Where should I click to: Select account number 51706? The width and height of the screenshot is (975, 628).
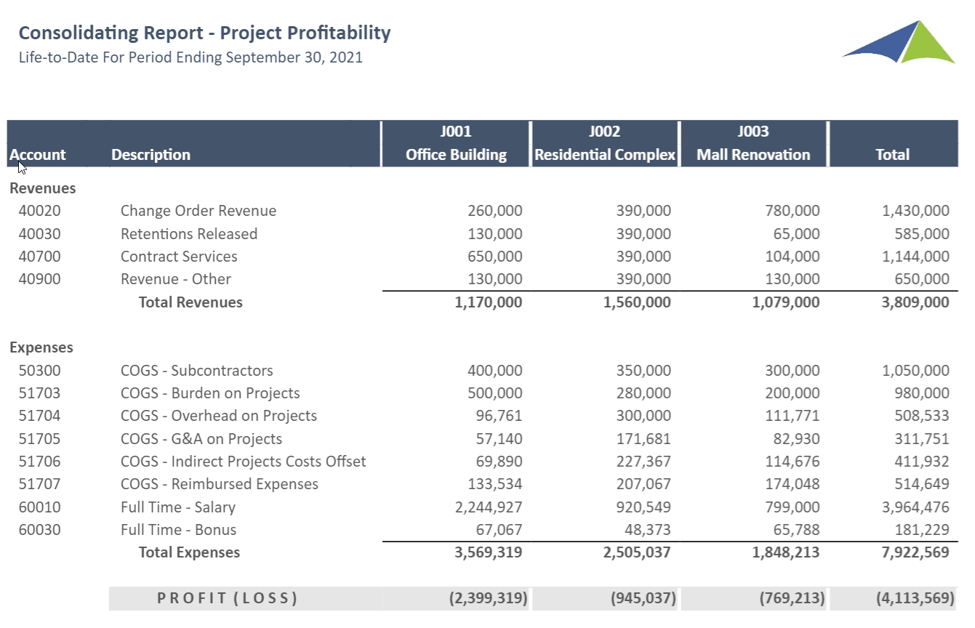coord(40,462)
